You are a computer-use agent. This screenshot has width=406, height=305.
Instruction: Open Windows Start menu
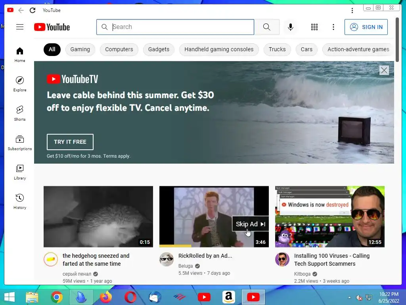point(10,297)
